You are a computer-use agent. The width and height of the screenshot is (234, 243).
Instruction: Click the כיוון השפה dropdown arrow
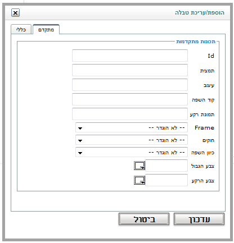tap(80, 153)
